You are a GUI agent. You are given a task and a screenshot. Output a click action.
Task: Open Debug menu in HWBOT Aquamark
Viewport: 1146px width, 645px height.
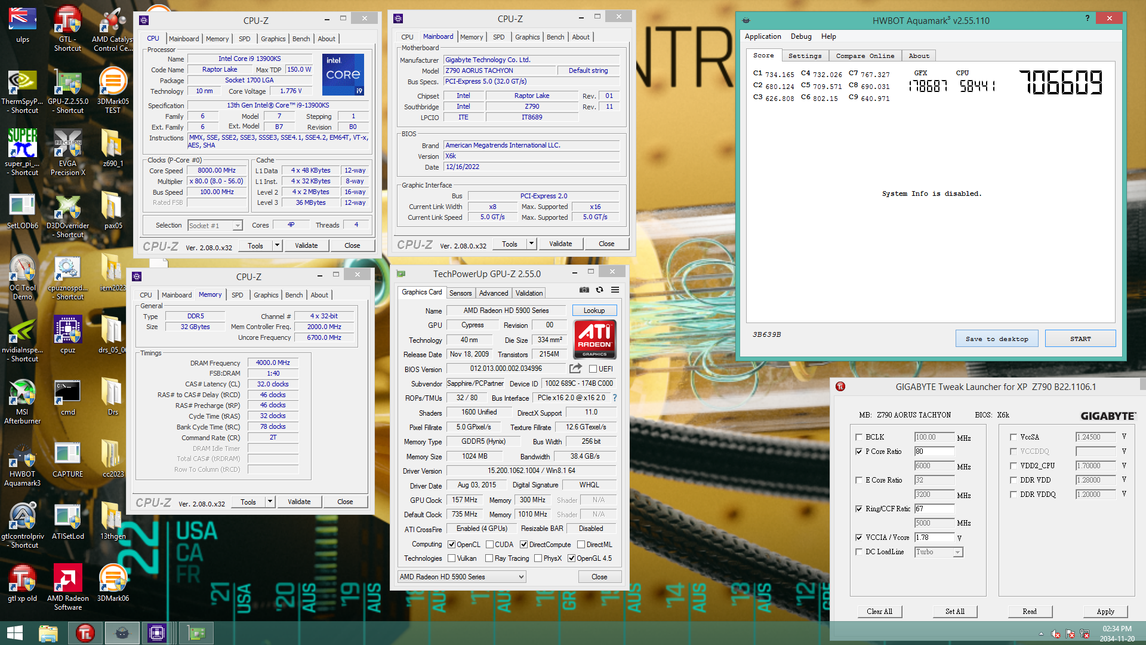[801, 36]
